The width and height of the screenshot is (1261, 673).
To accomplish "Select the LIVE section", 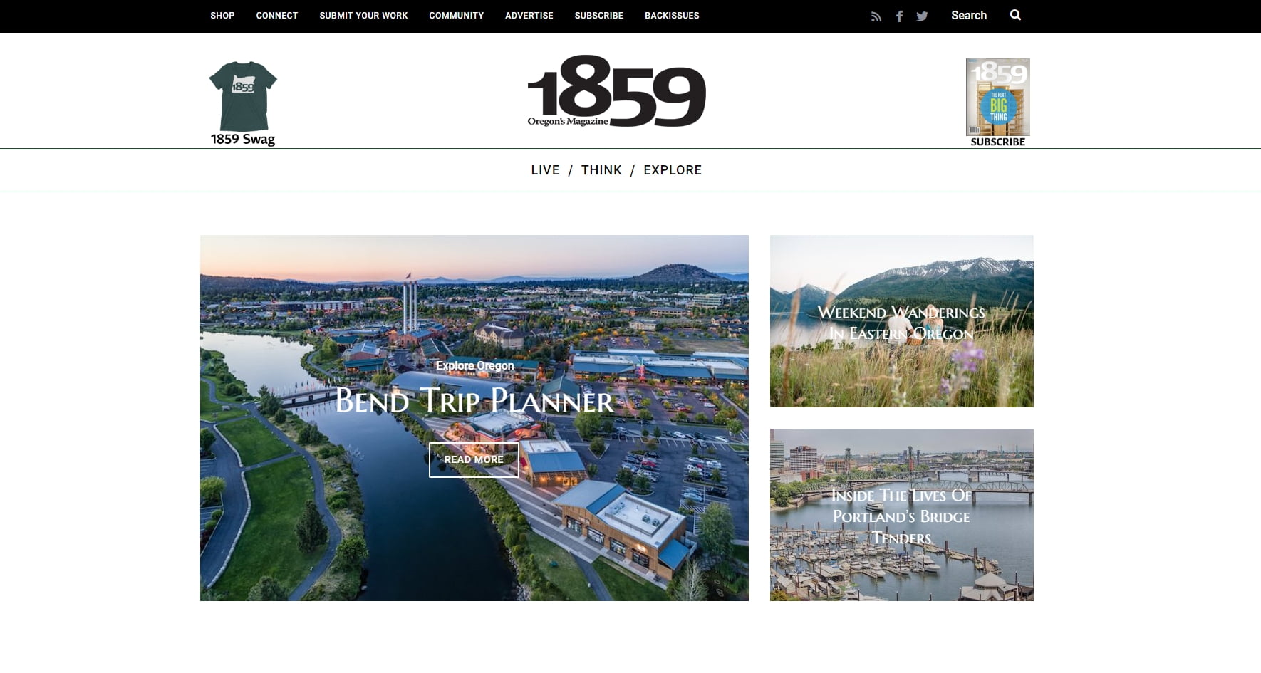I will pos(545,170).
